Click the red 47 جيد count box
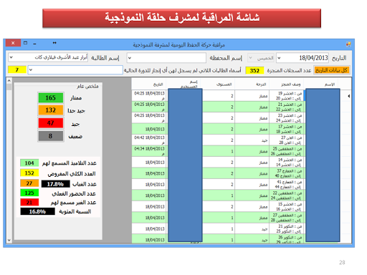367x275 pixels. click(51, 123)
